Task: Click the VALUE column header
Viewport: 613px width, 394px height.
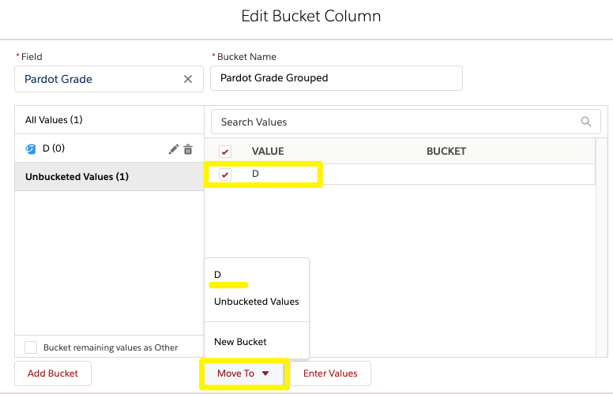Action: tap(268, 152)
